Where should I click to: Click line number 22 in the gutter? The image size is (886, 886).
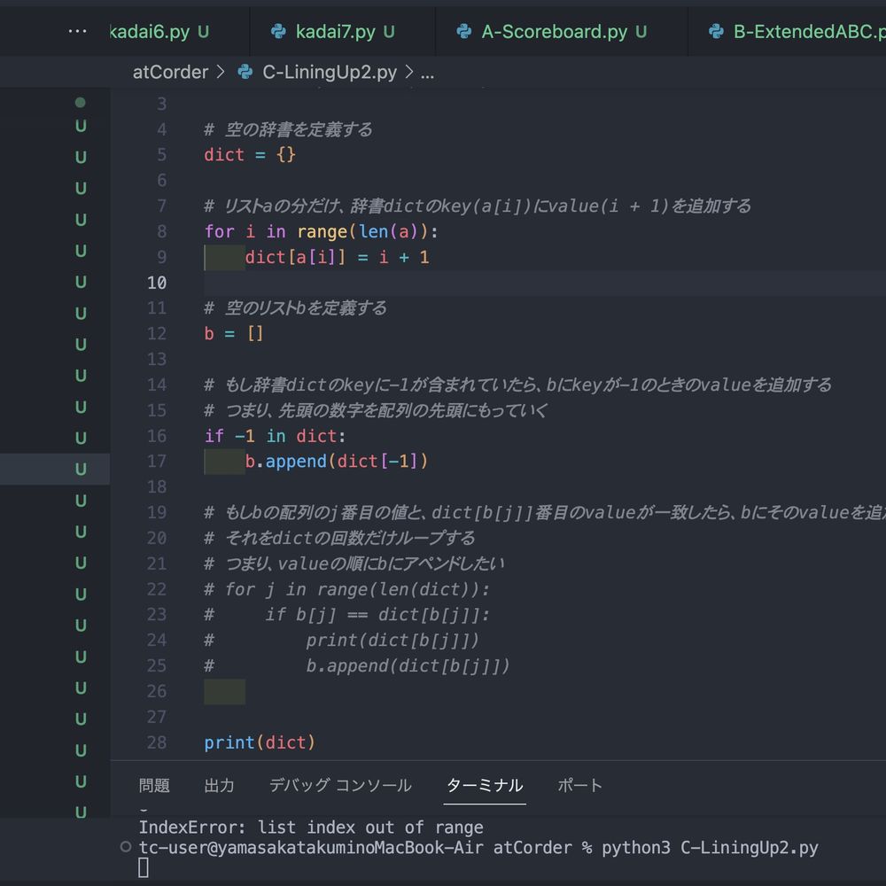click(x=157, y=589)
